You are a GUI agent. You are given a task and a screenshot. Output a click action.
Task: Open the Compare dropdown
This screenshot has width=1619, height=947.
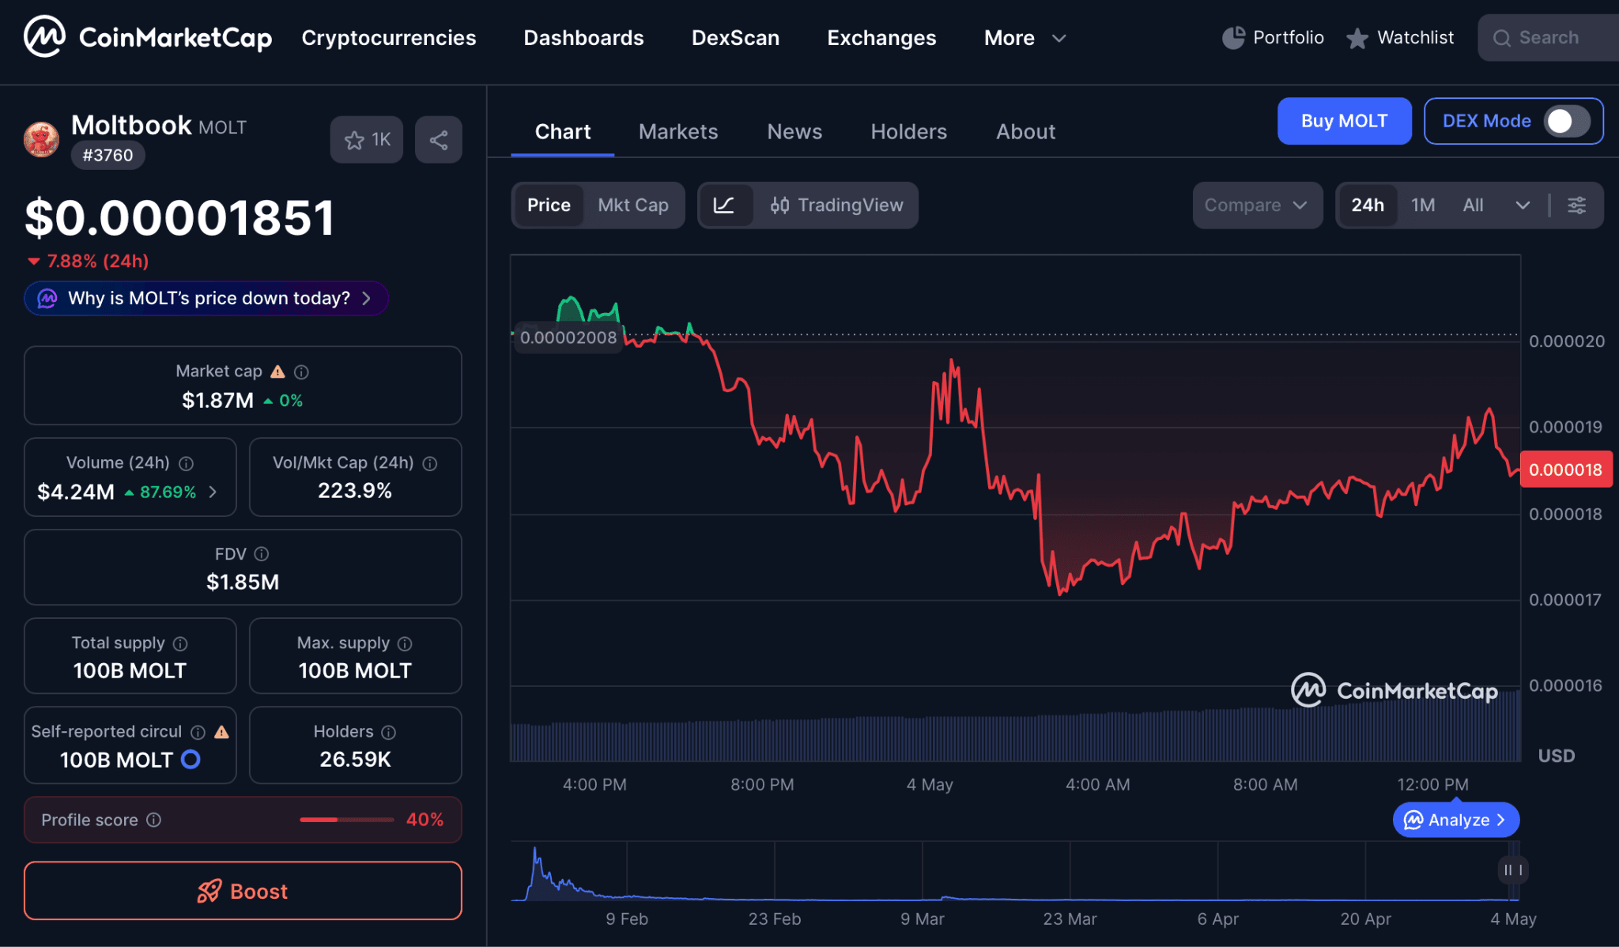tap(1257, 206)
